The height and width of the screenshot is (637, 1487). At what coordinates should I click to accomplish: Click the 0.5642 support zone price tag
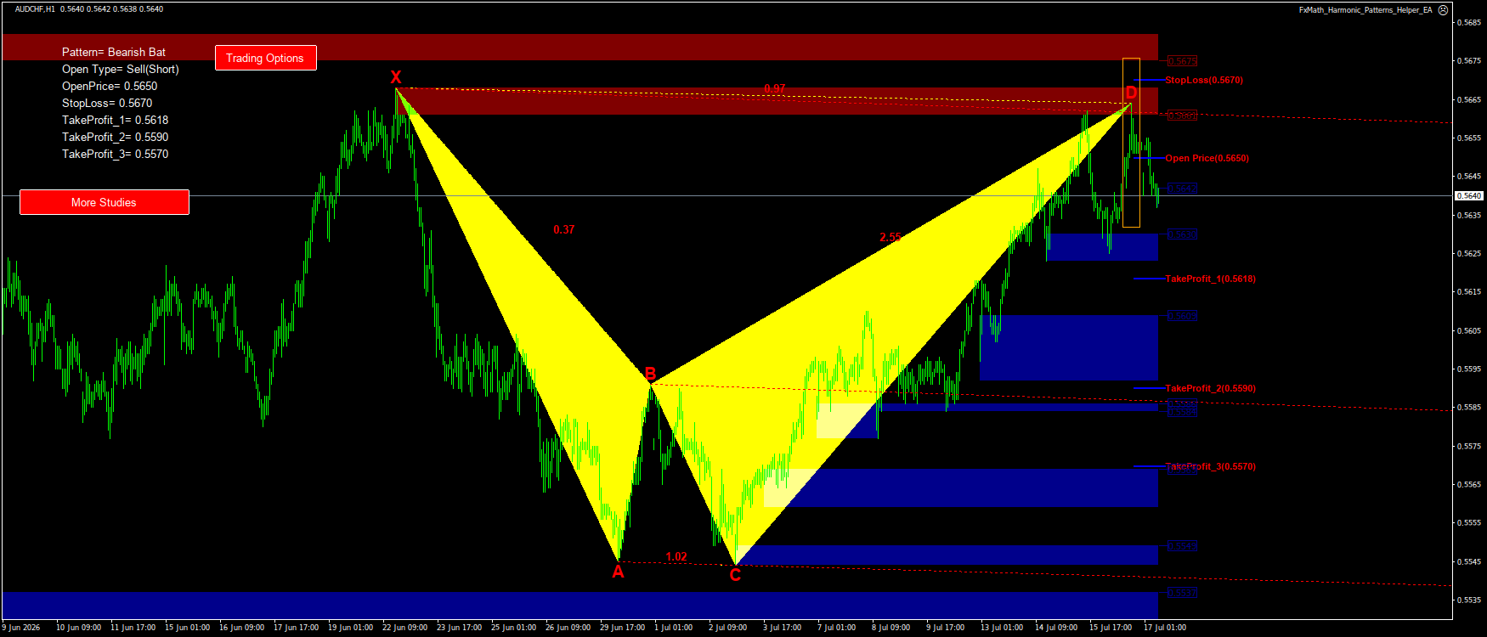(1182, 189)
